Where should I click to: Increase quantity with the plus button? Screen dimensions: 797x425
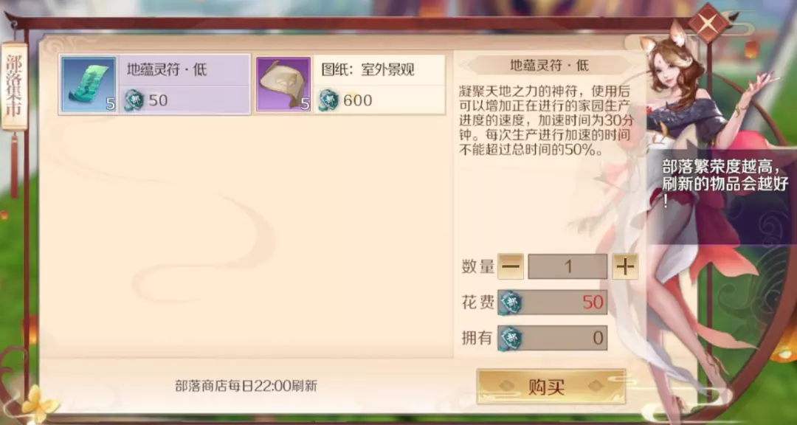(x=625, y=267)
